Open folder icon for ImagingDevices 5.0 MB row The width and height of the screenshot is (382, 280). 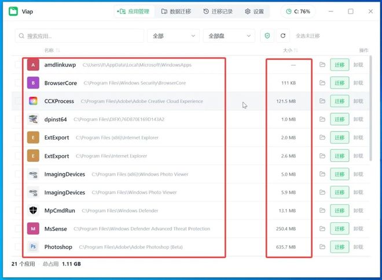322,174
